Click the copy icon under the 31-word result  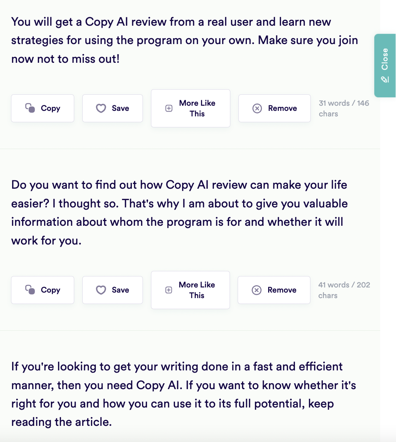[x=30, y=108]
